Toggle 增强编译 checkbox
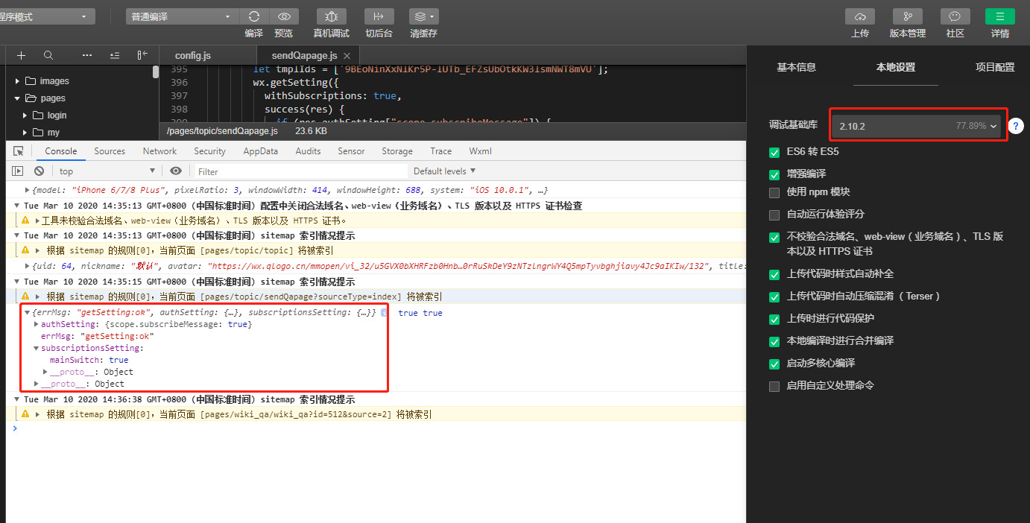 tap(774, 174)
